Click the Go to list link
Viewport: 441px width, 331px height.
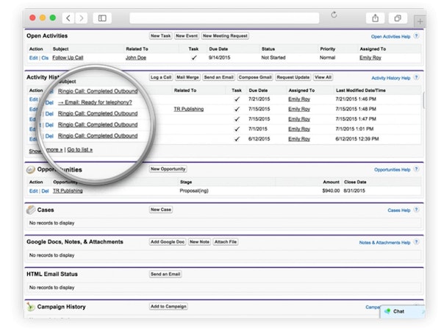pos(80,150)
